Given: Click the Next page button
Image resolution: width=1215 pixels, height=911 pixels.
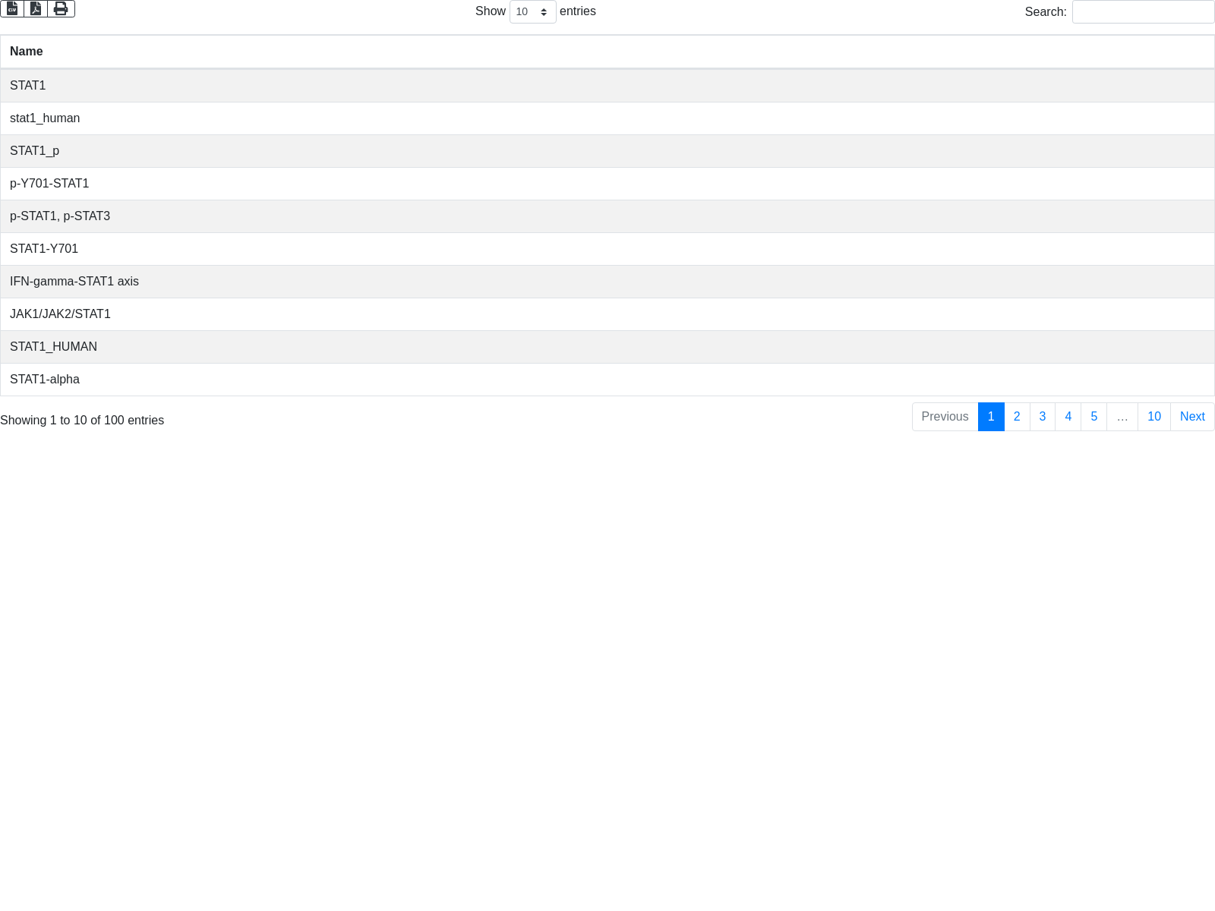Looking at the screenshot, I should [1192, 417].
